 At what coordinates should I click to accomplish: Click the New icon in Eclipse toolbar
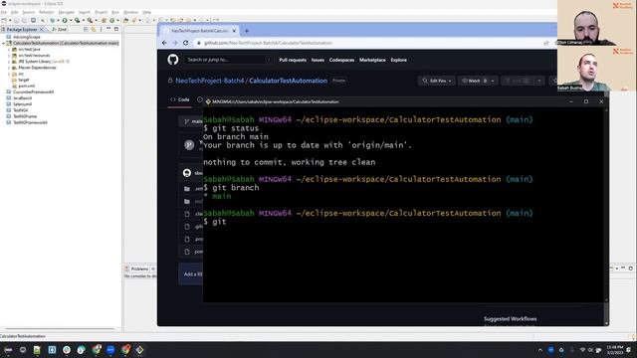tap(4, 20)
